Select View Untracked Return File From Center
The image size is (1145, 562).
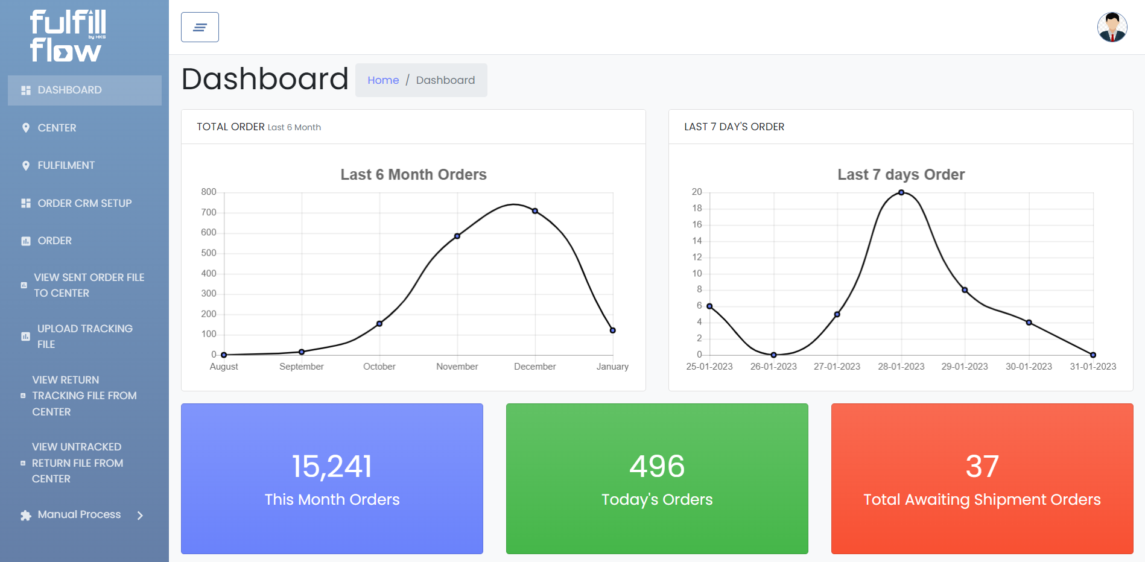point(77,463)
